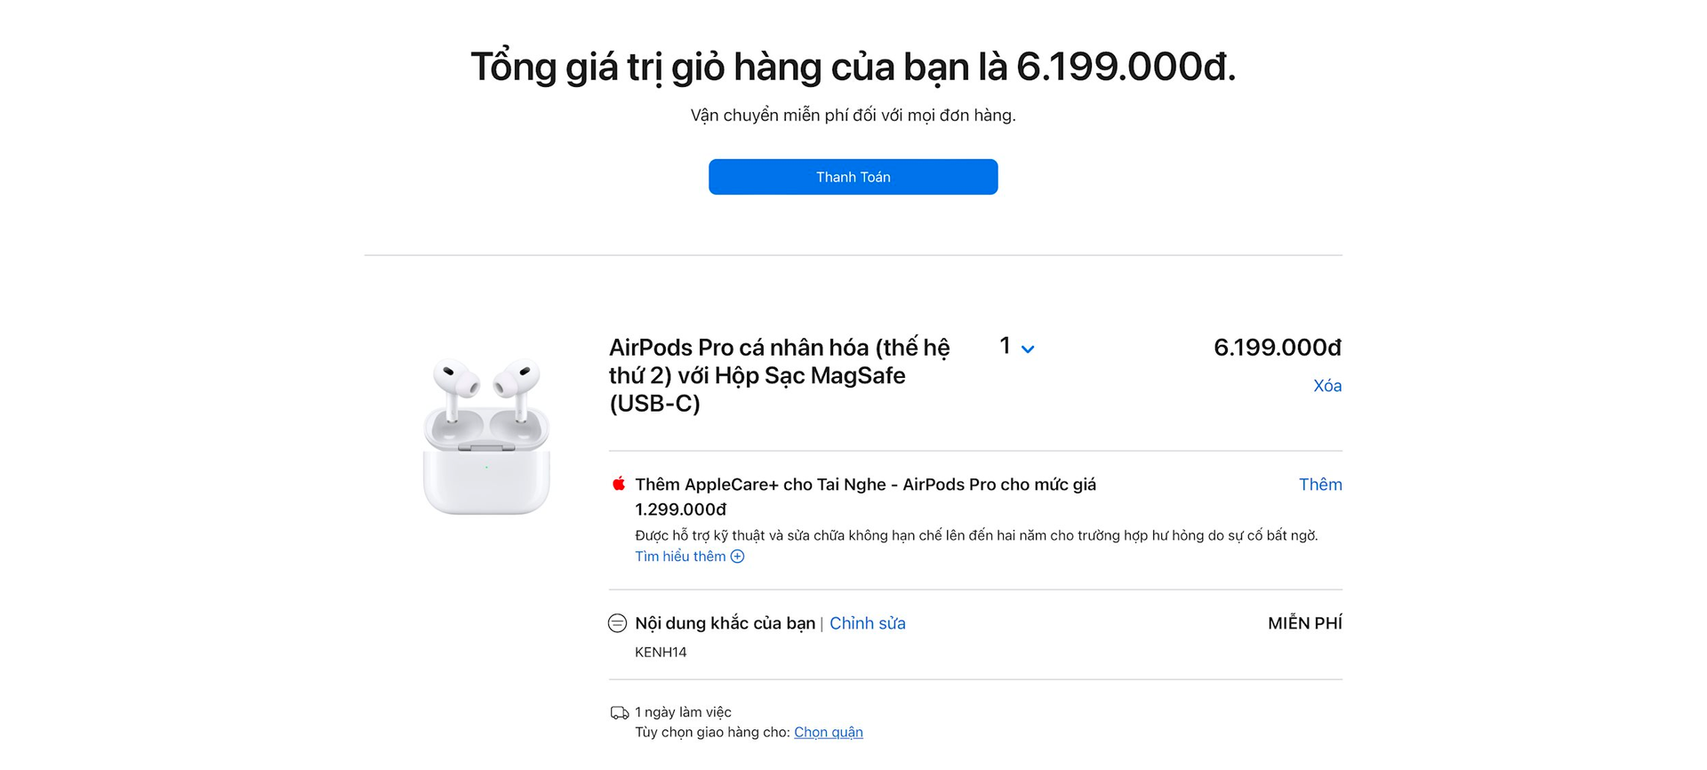Click Thêm to add AppleCare+ coverage
Viewport: 1707px width, 770px height.
pos(1321,485)
